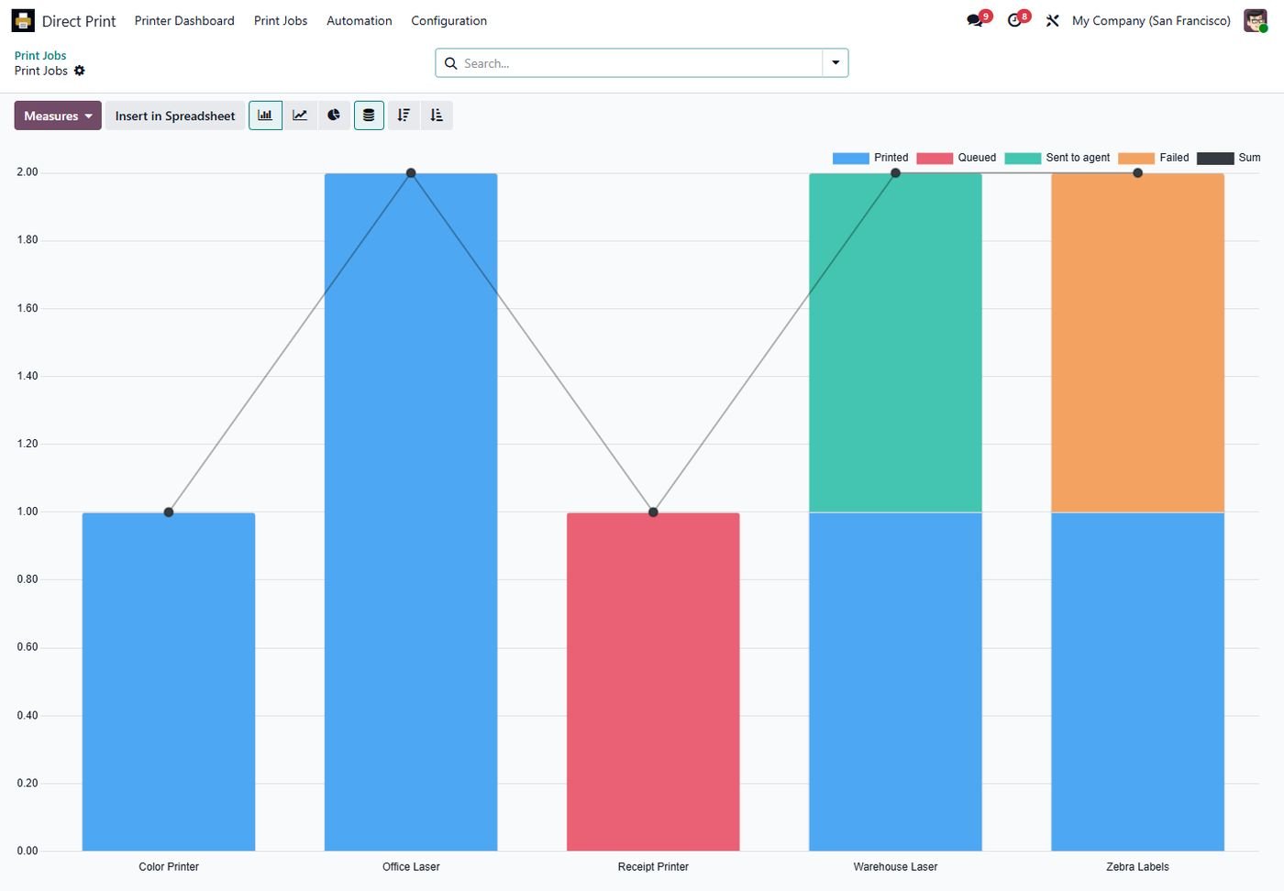
Task: Toggle the Sent to agent legend swatch
Action: pos(1023,159)
